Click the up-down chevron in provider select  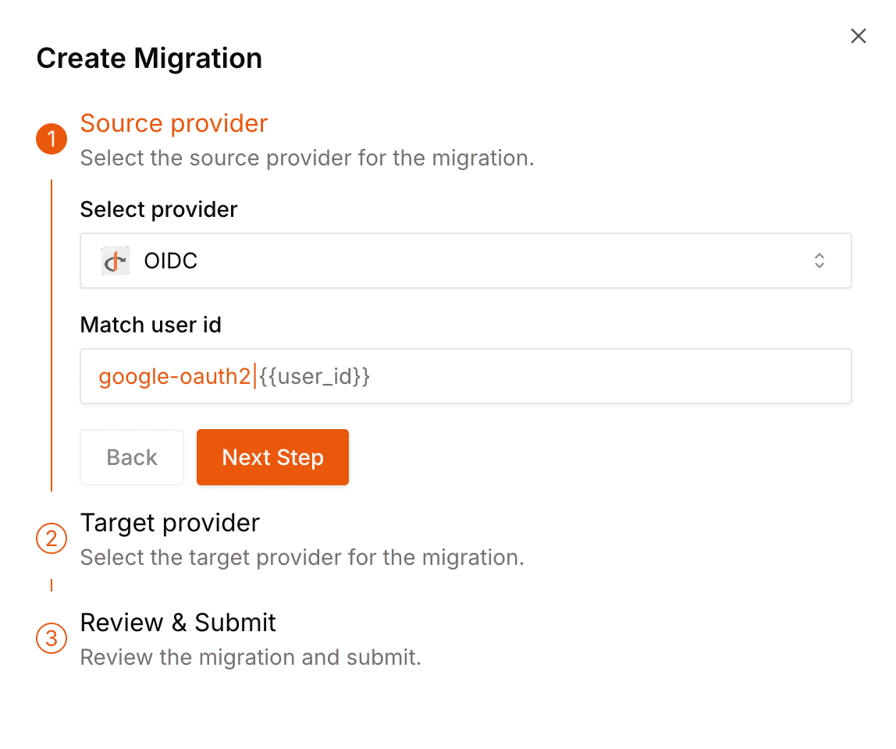click(819, 261)
